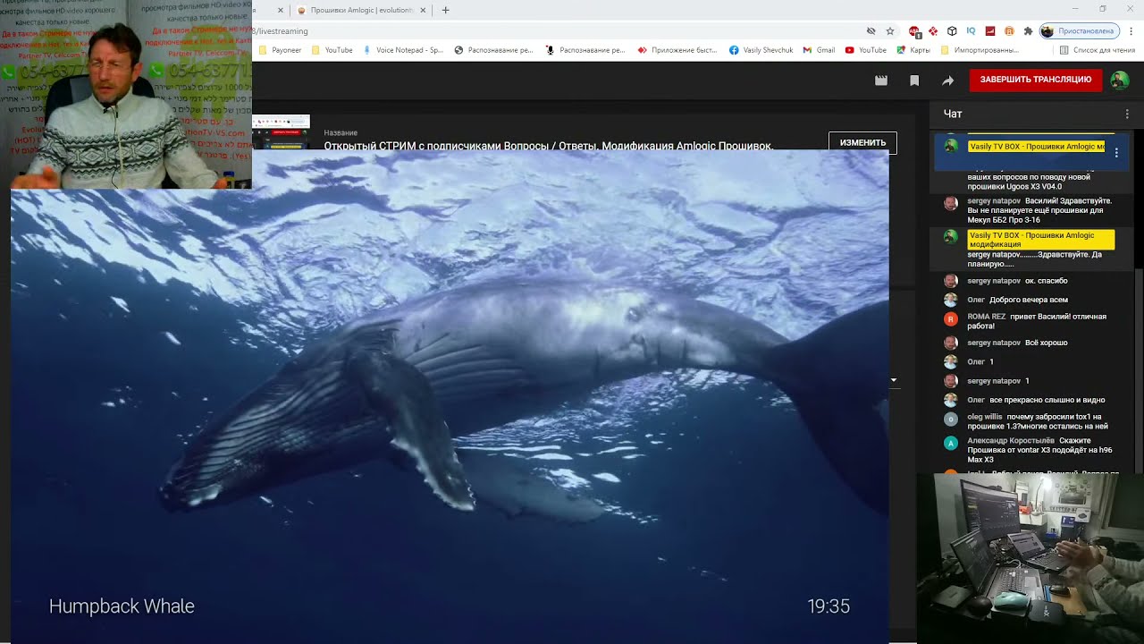Open the Список для чтения reading list
This screenshot has height=644, width=1144.
(1097, 50)
